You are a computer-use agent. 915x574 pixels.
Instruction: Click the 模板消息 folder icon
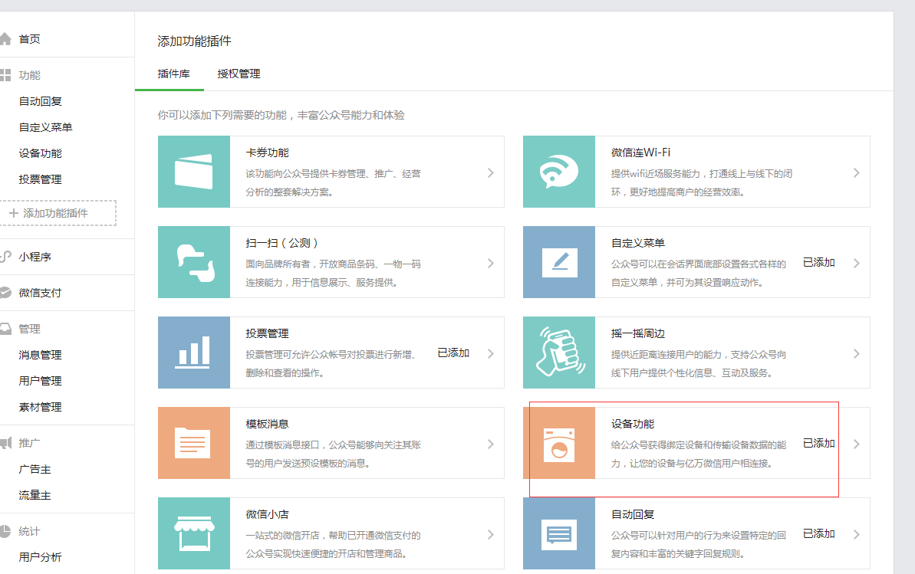coord(193,443)
